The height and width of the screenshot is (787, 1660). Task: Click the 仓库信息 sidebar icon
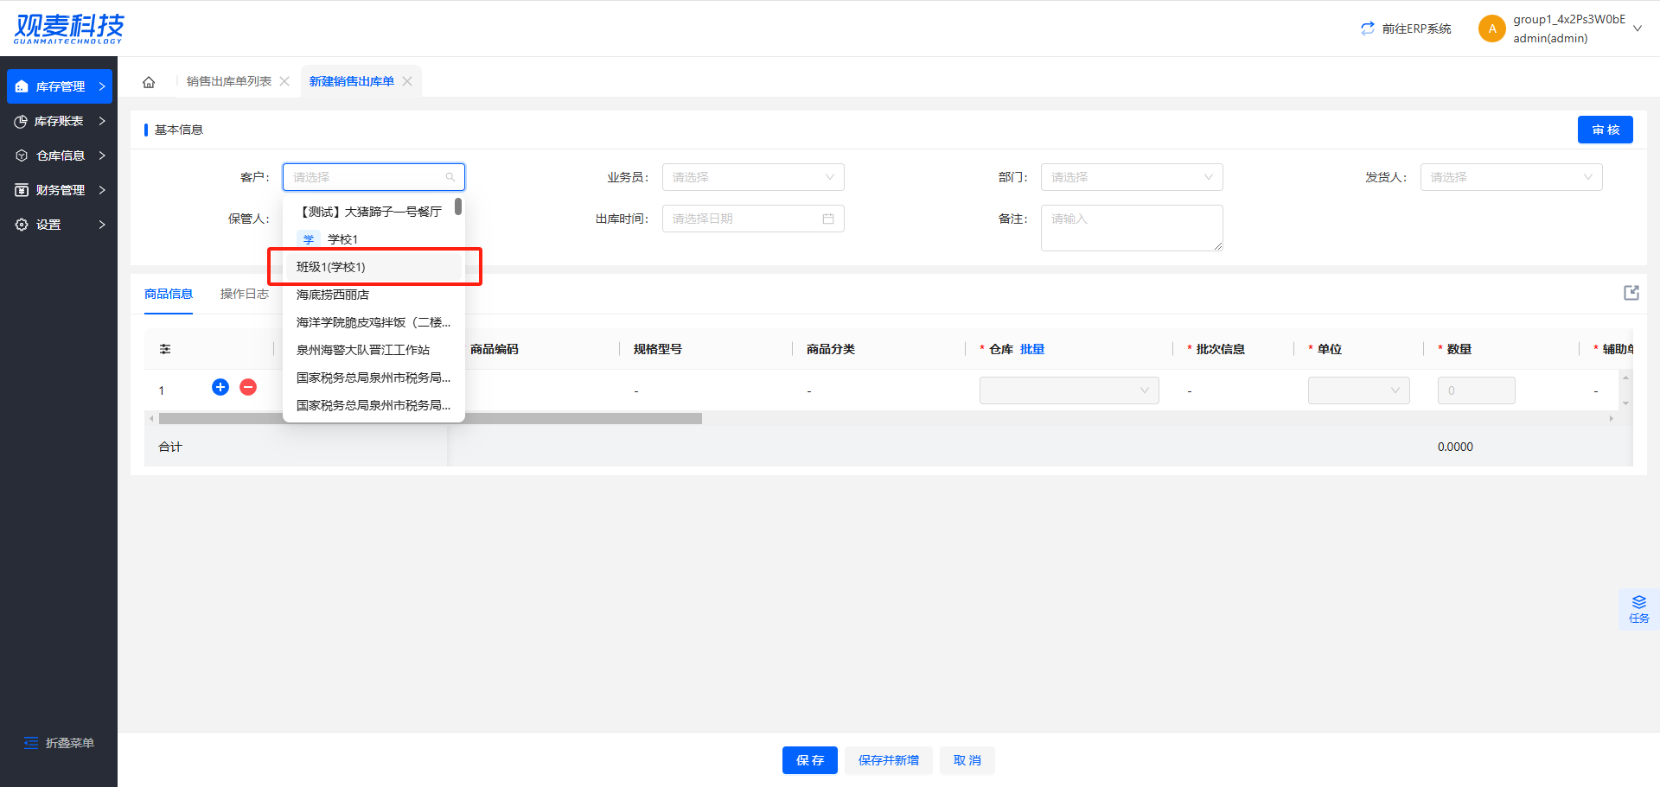[x=22, y=155]
